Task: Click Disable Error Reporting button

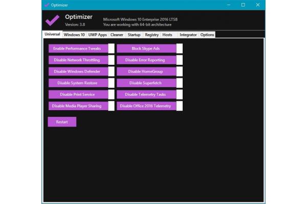Action: [x=146, y=60]
